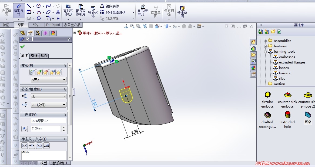Switch to the 模型 (Model) bottom tab
Viewport: 315px width, 167px height.
click(x=43, y=163)
